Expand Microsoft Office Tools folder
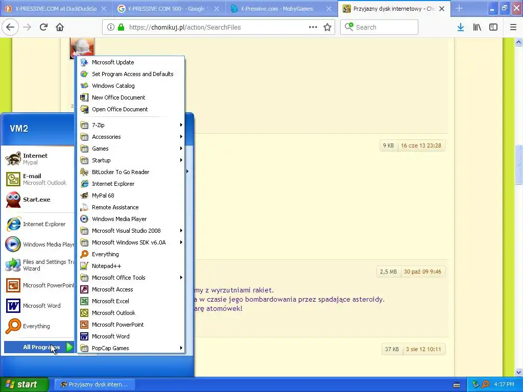523x392 pixels. pos(131,278)
